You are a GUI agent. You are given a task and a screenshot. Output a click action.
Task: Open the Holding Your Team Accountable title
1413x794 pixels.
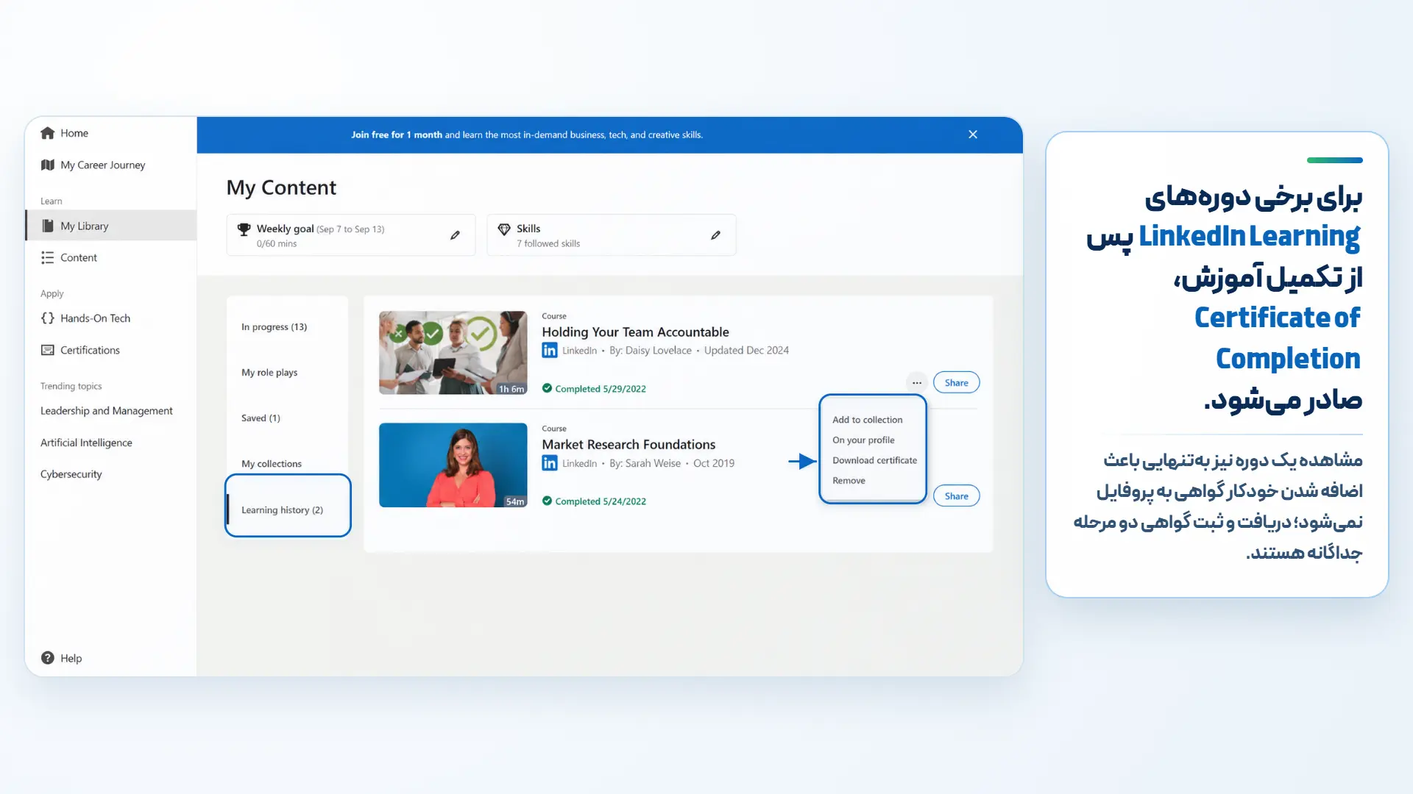(x=635, y=332)
